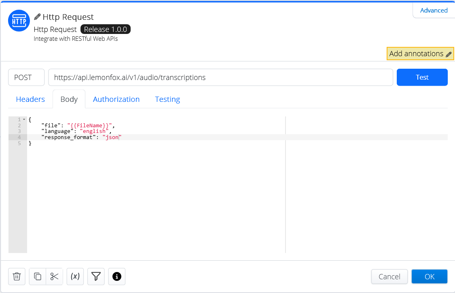Screen dimensions: 455x293
Task: Click the pencil icon beside the Http Request title
Action: (x=38, y=17)
